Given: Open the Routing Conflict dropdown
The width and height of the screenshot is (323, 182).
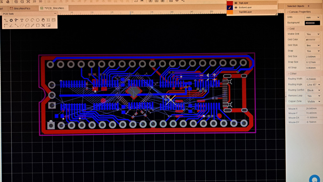Looking at the screenshot, I should click(313, 90).
